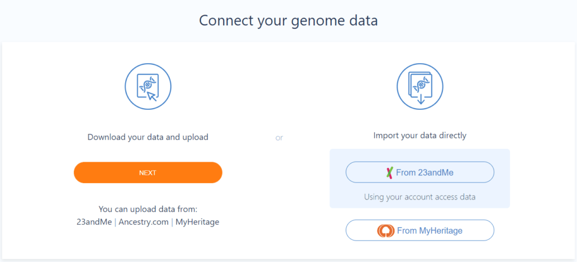Click the Download your data and upload label
This screenshot has height=262, width=577.
click(x=148, y=137)
